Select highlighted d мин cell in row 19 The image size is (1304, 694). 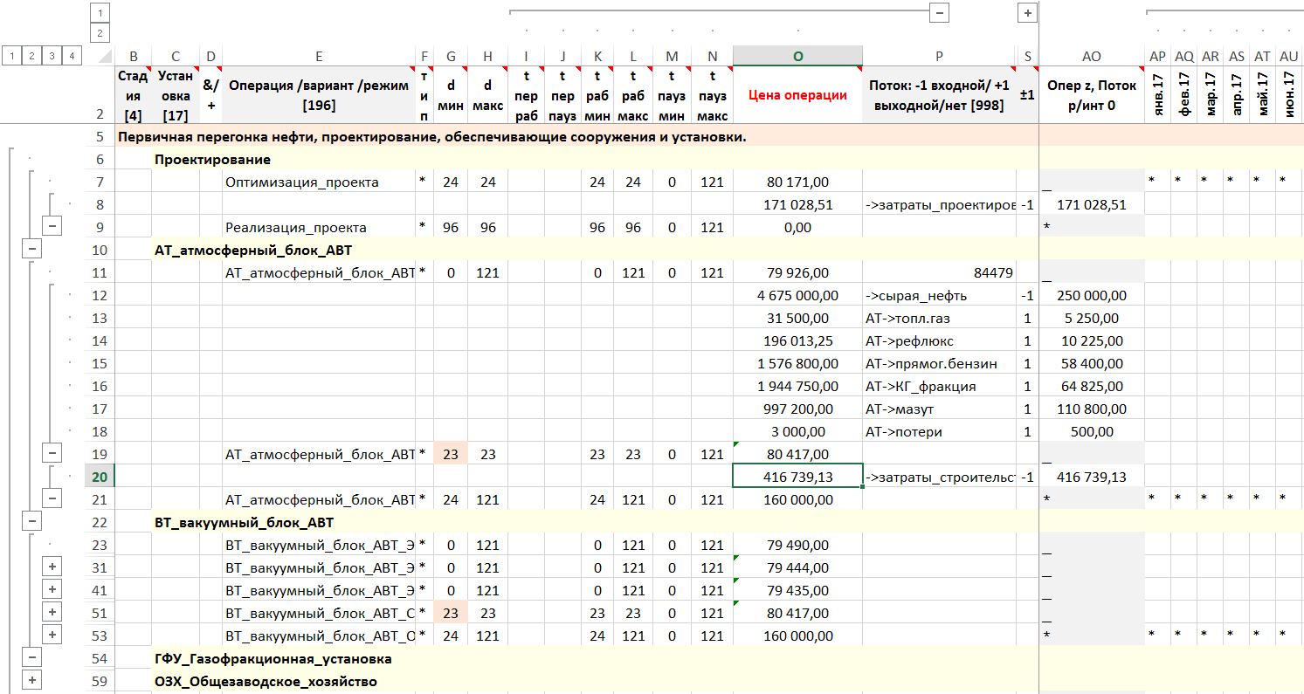[451, 454]
